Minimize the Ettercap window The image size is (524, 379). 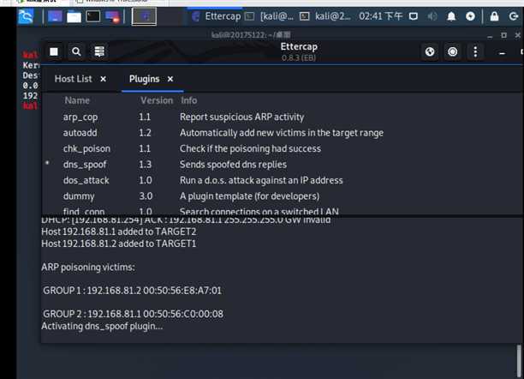point(502,53)
